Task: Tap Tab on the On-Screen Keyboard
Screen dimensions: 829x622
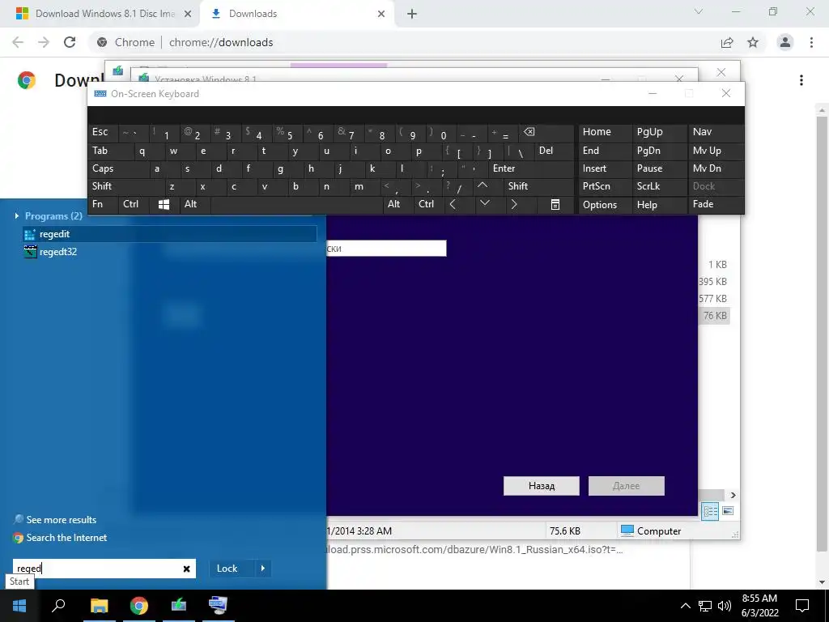Action: pyautogui.click(x=110, y=151)
